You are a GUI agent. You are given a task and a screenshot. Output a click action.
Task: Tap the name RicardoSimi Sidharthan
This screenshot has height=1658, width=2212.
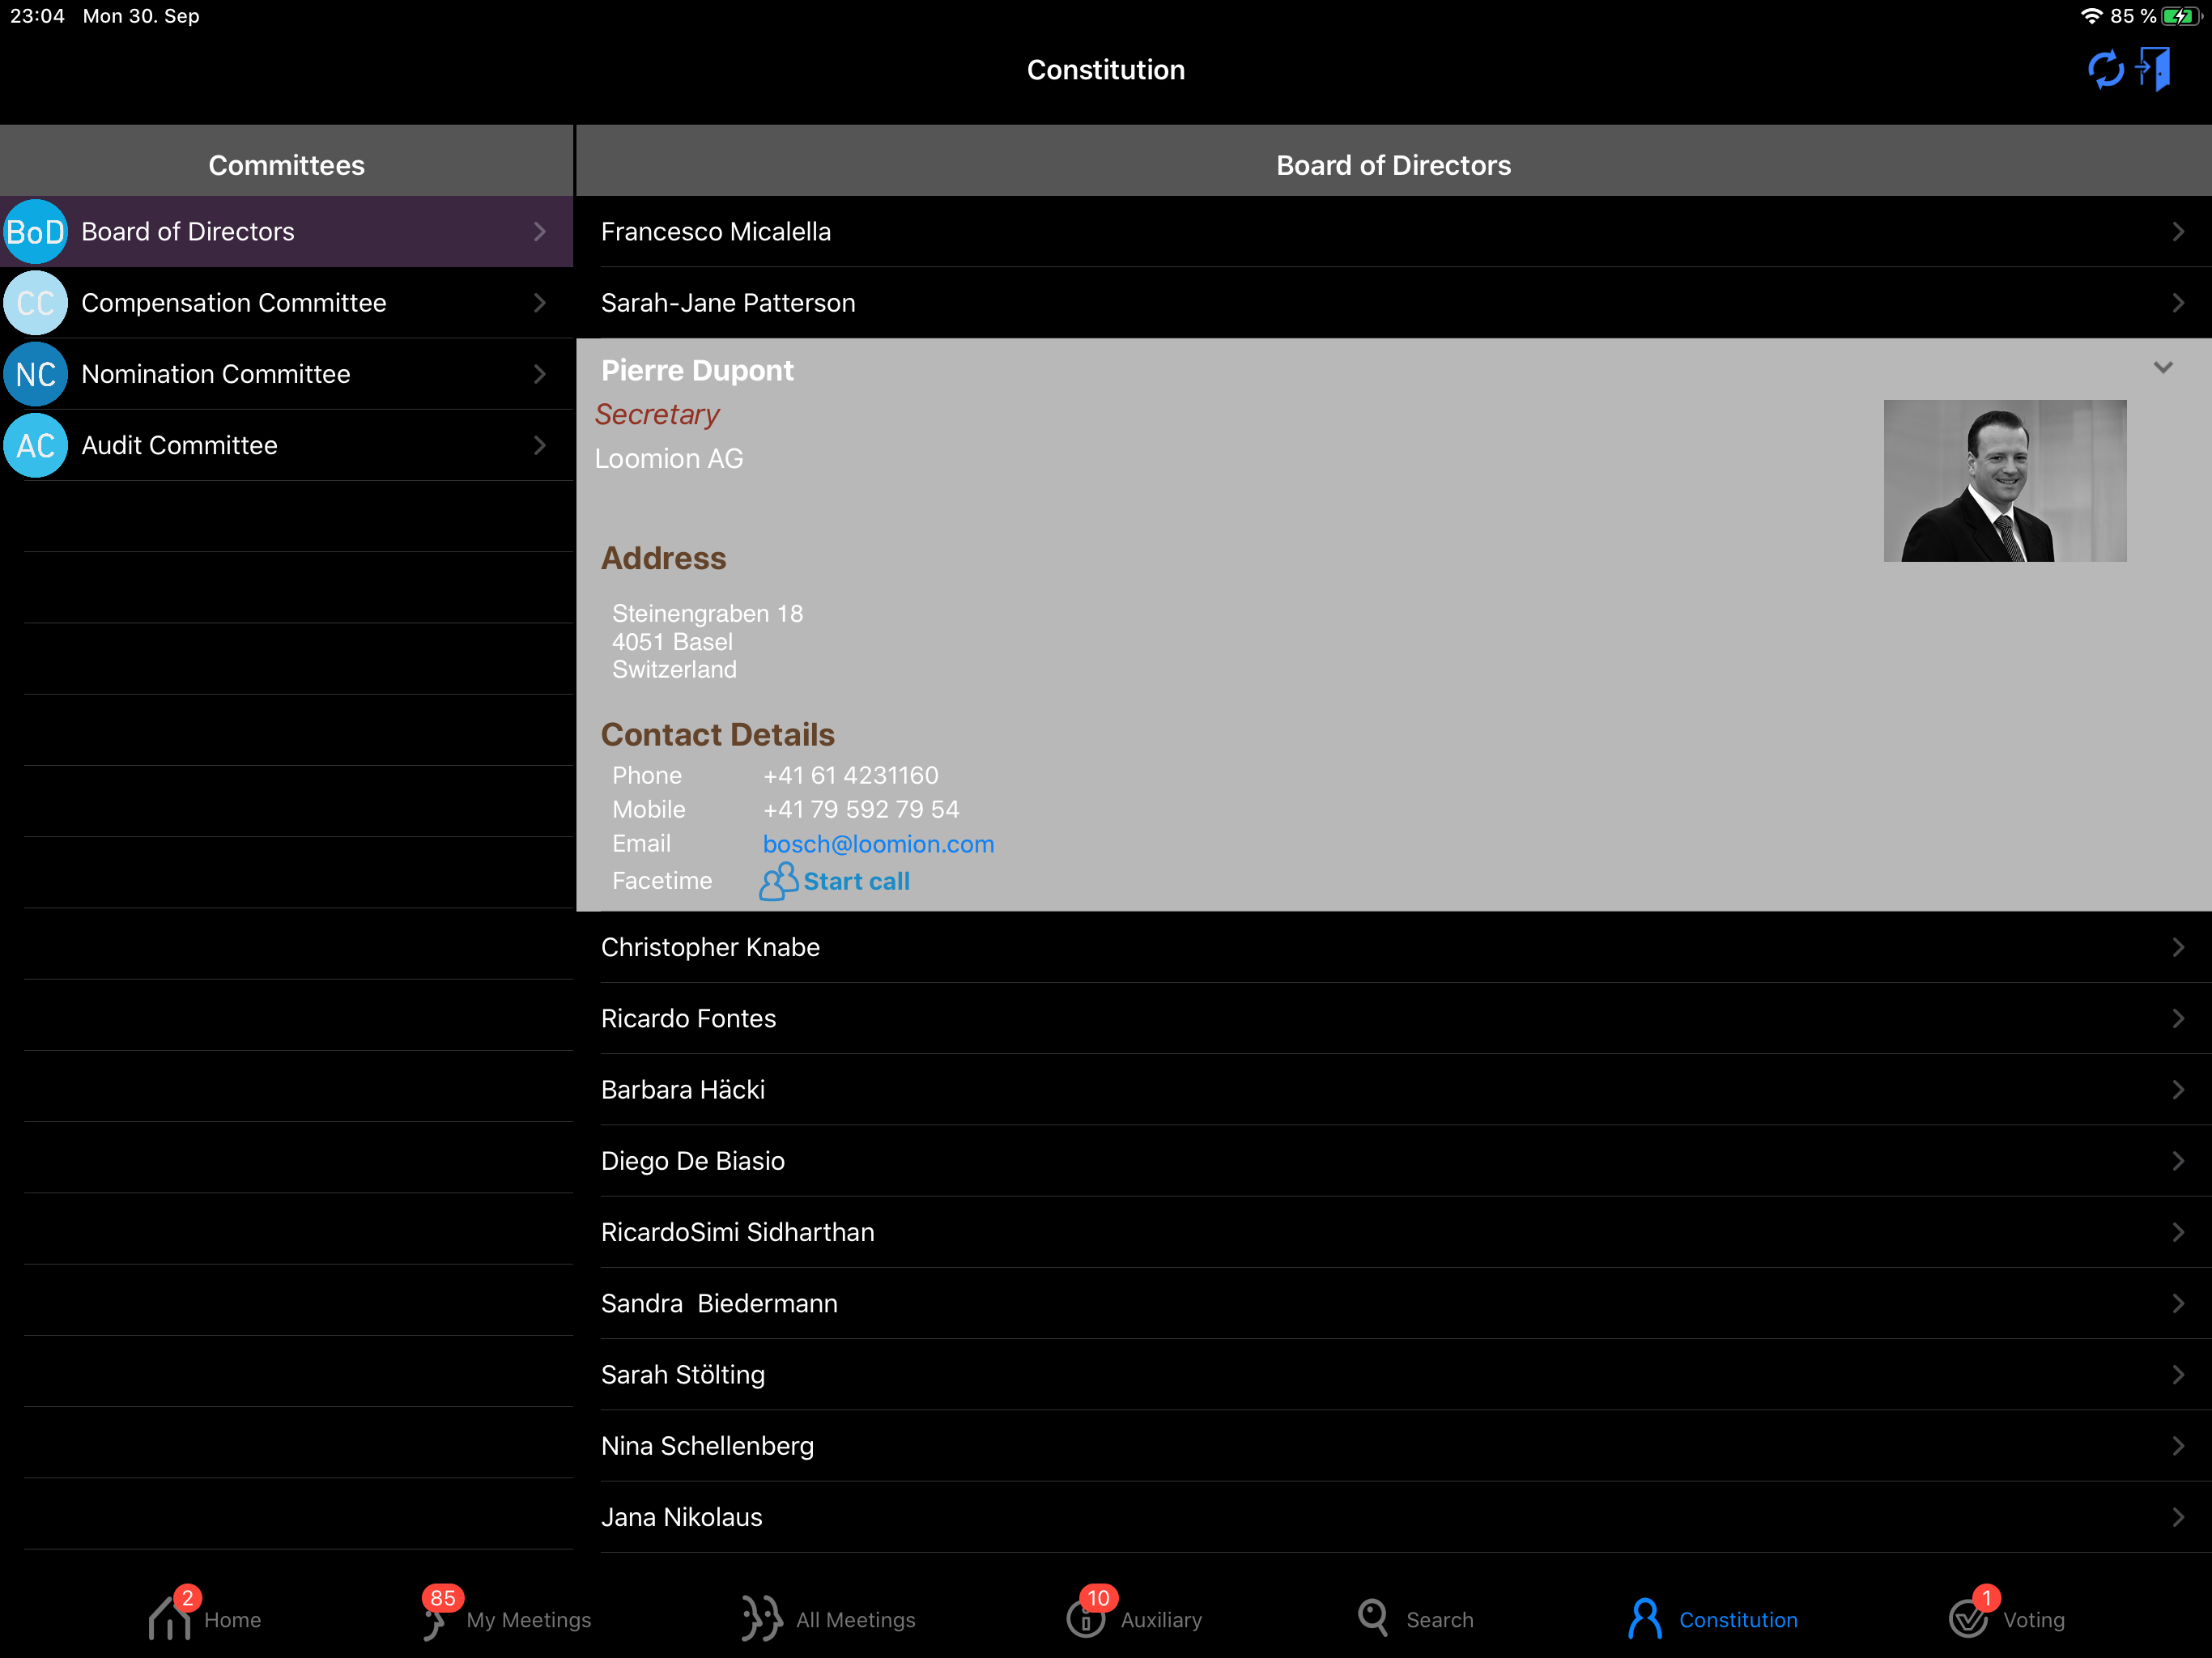tap(738, 1232)
